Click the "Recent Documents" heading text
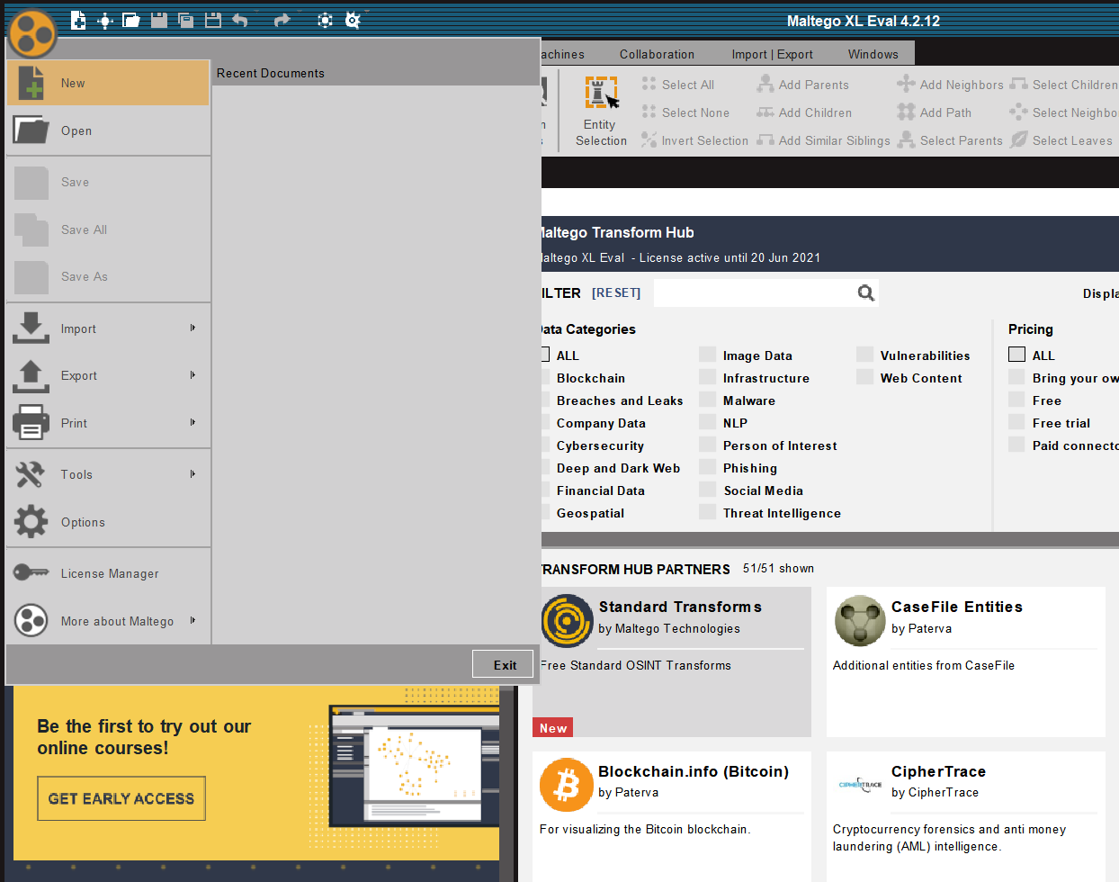The height and width of the screenshot is (882, 1119). pos(271,73)
